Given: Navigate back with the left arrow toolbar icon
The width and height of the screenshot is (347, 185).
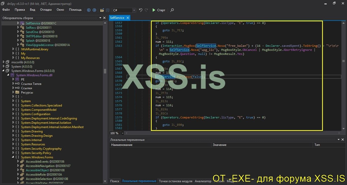Looking at the screenshot, I should tap(89, 10).
